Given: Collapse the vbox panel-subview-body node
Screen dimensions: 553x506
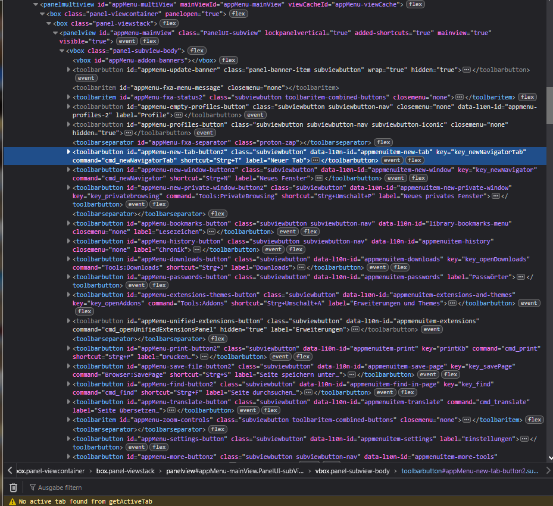Looking at the screenshot, I should click(62, 51).
